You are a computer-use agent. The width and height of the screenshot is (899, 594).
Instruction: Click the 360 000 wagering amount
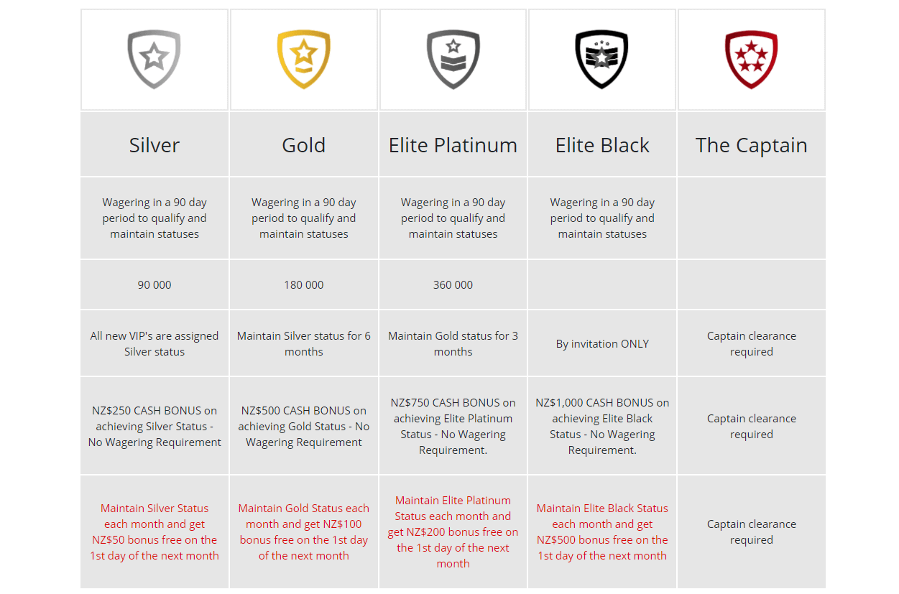[453, 285]
